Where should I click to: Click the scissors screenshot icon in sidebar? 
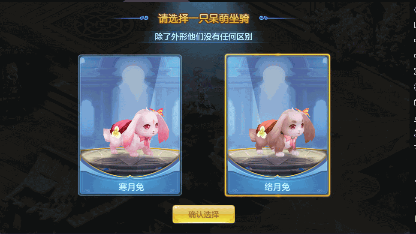point(415,133)
